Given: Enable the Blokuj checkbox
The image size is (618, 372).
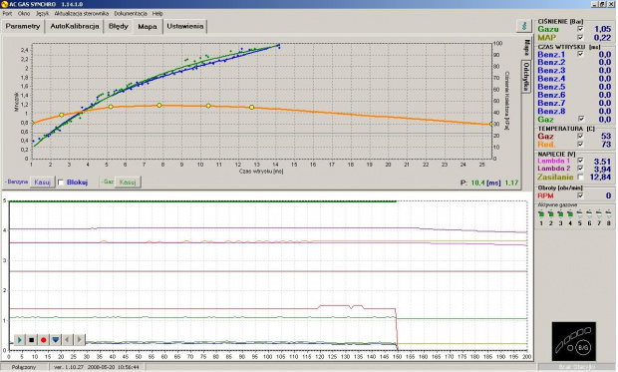Looking at the screenshot, I should click(x=61, y=183).
